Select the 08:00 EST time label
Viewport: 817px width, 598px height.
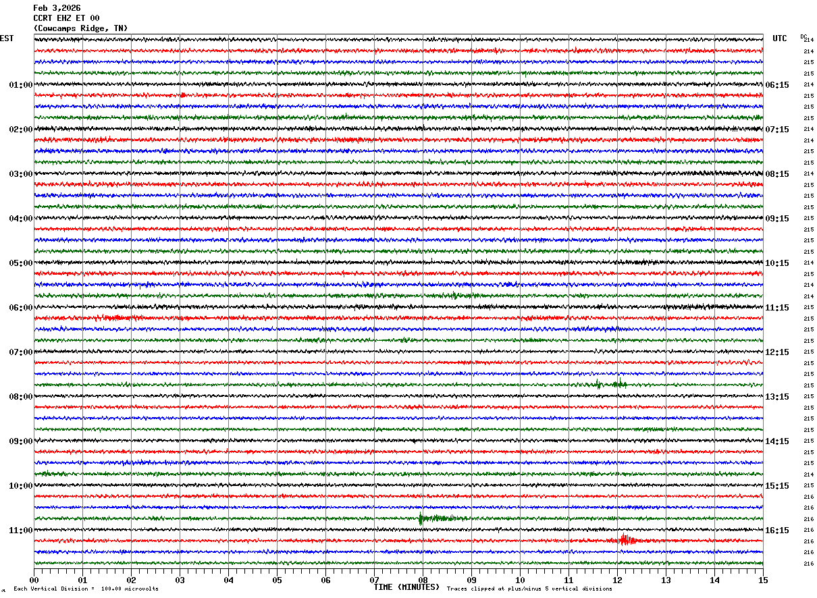[21, 397]
